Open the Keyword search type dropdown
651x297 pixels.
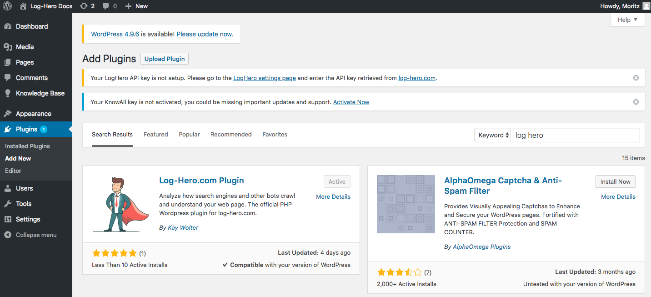click(492, 135)
